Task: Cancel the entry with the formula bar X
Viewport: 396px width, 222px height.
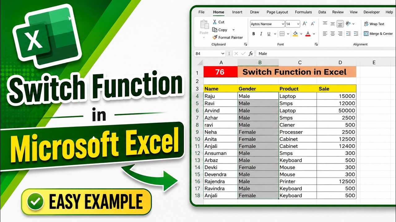Action: pyautogui.click(x=236, y=53)
